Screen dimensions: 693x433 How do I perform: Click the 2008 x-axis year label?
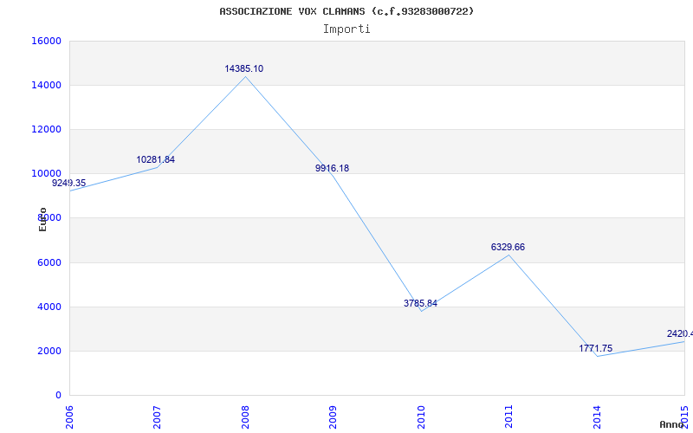pos(245,417)
